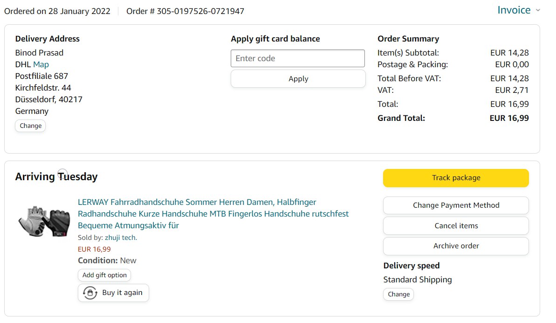Open the LERWAY Fahrradhandschuhe product link
Screen dimensions: 556x323
(213, 214)
